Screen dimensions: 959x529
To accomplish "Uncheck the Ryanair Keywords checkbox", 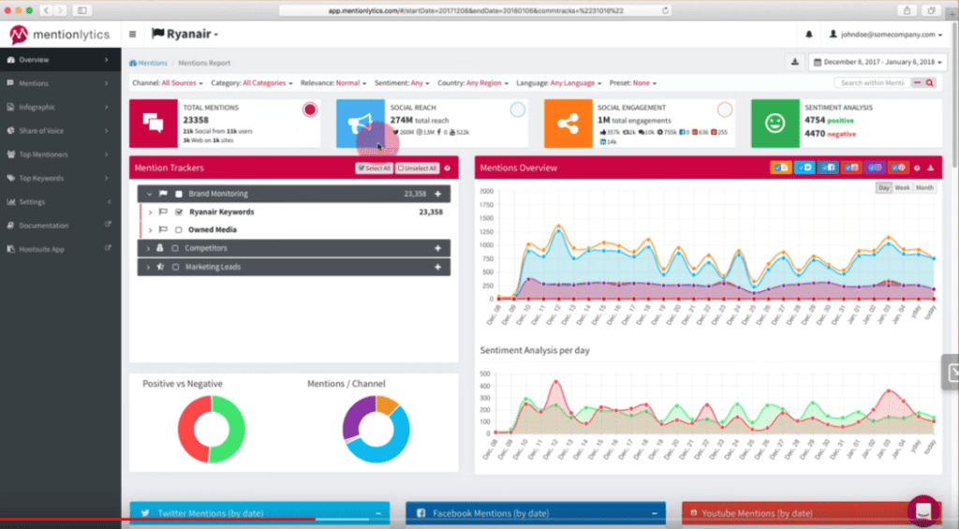I will point(179,213).
